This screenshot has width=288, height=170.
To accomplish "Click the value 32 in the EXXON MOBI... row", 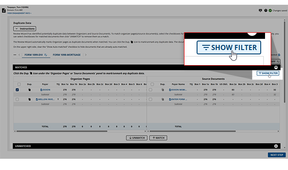I will click(x=275, y=90).
